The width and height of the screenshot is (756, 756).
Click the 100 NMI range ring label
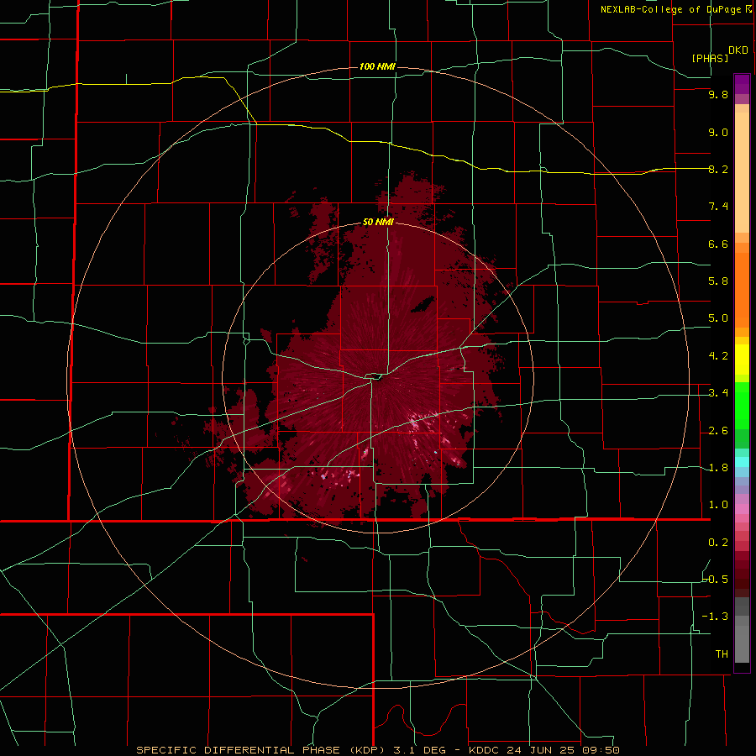tap(377, 66)
